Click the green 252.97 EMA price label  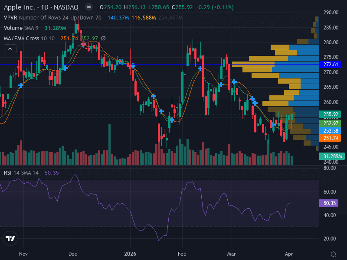click(x=330, y=123)
